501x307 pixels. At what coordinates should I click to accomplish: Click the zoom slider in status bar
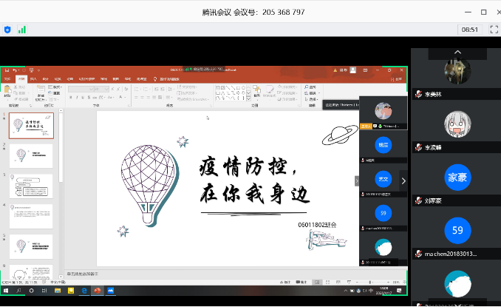[369, 282]
